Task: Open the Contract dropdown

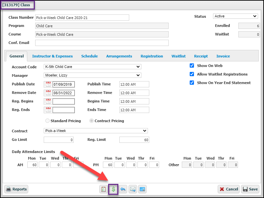Action: (96, 131)
